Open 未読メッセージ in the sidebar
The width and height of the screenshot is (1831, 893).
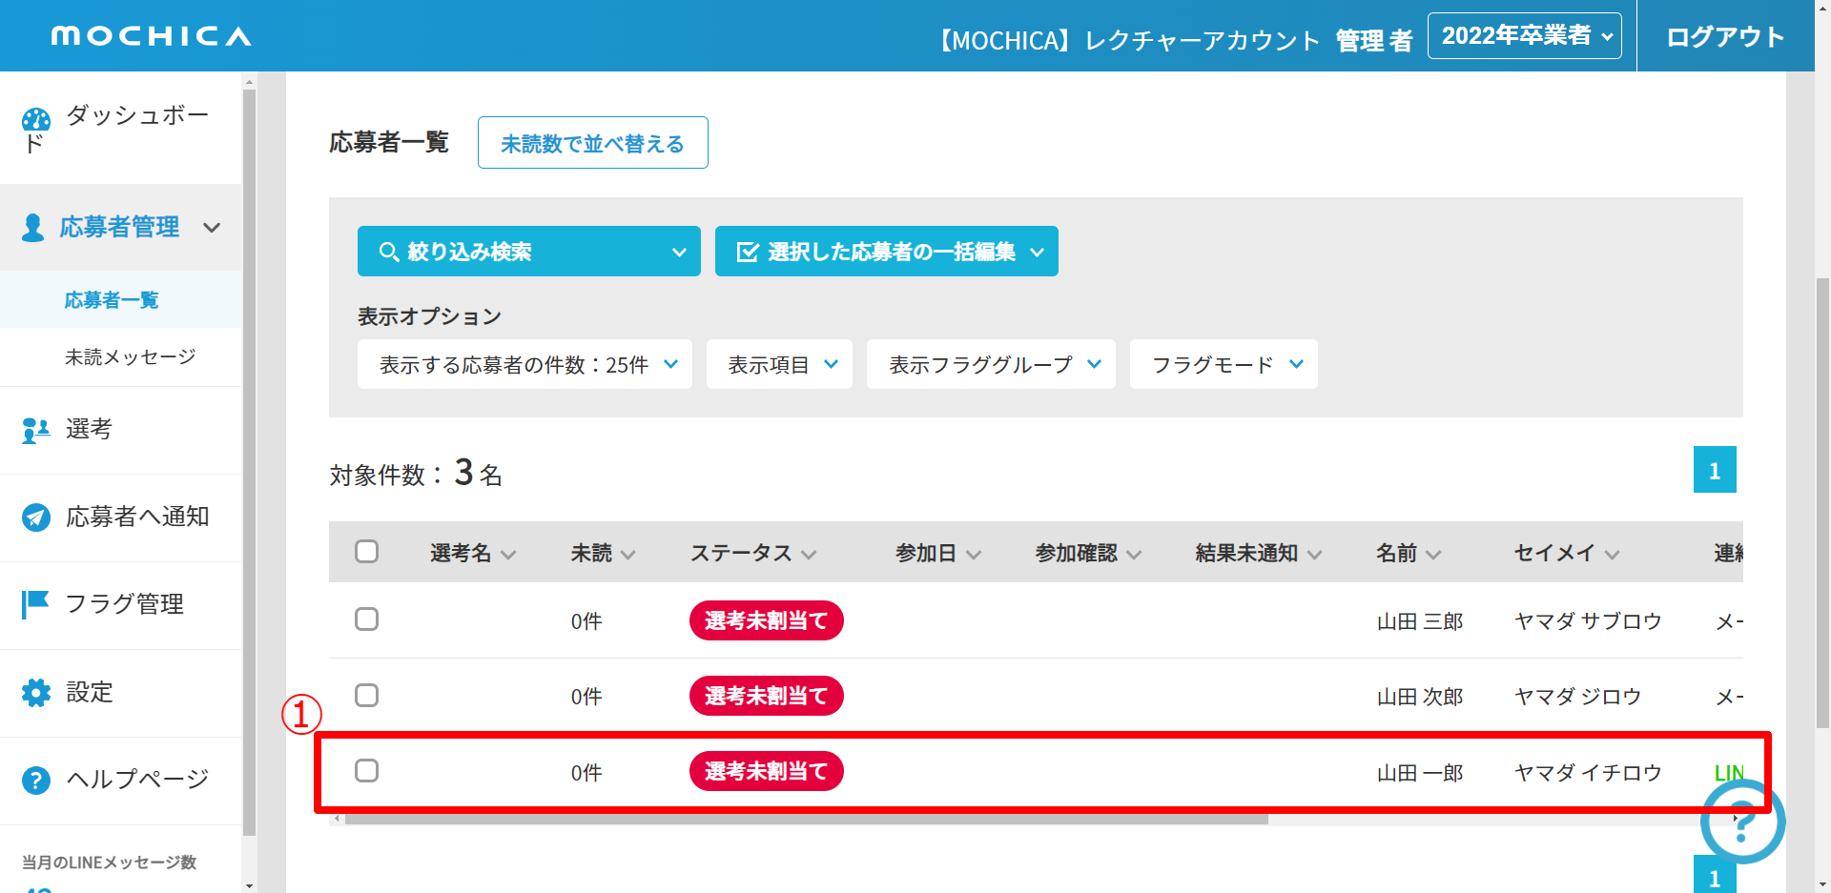pos(130,357)
